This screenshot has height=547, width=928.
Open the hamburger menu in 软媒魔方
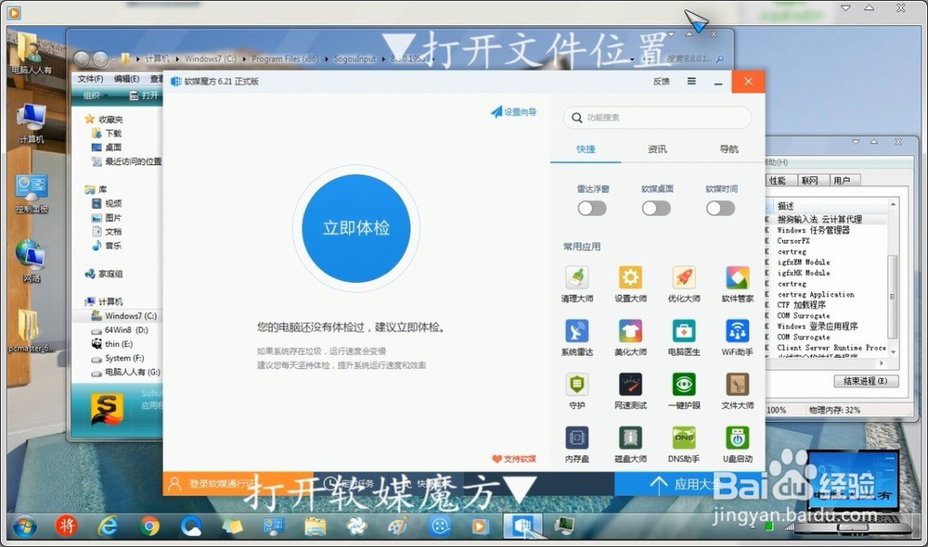[x=691, y=81]
